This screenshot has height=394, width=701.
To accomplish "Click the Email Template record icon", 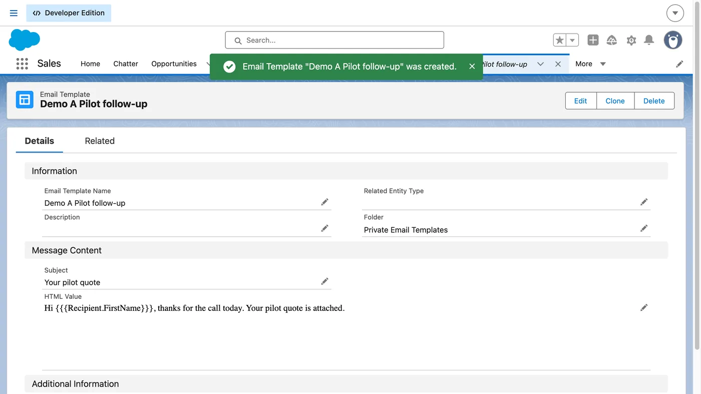I will (x=24, y=100).
